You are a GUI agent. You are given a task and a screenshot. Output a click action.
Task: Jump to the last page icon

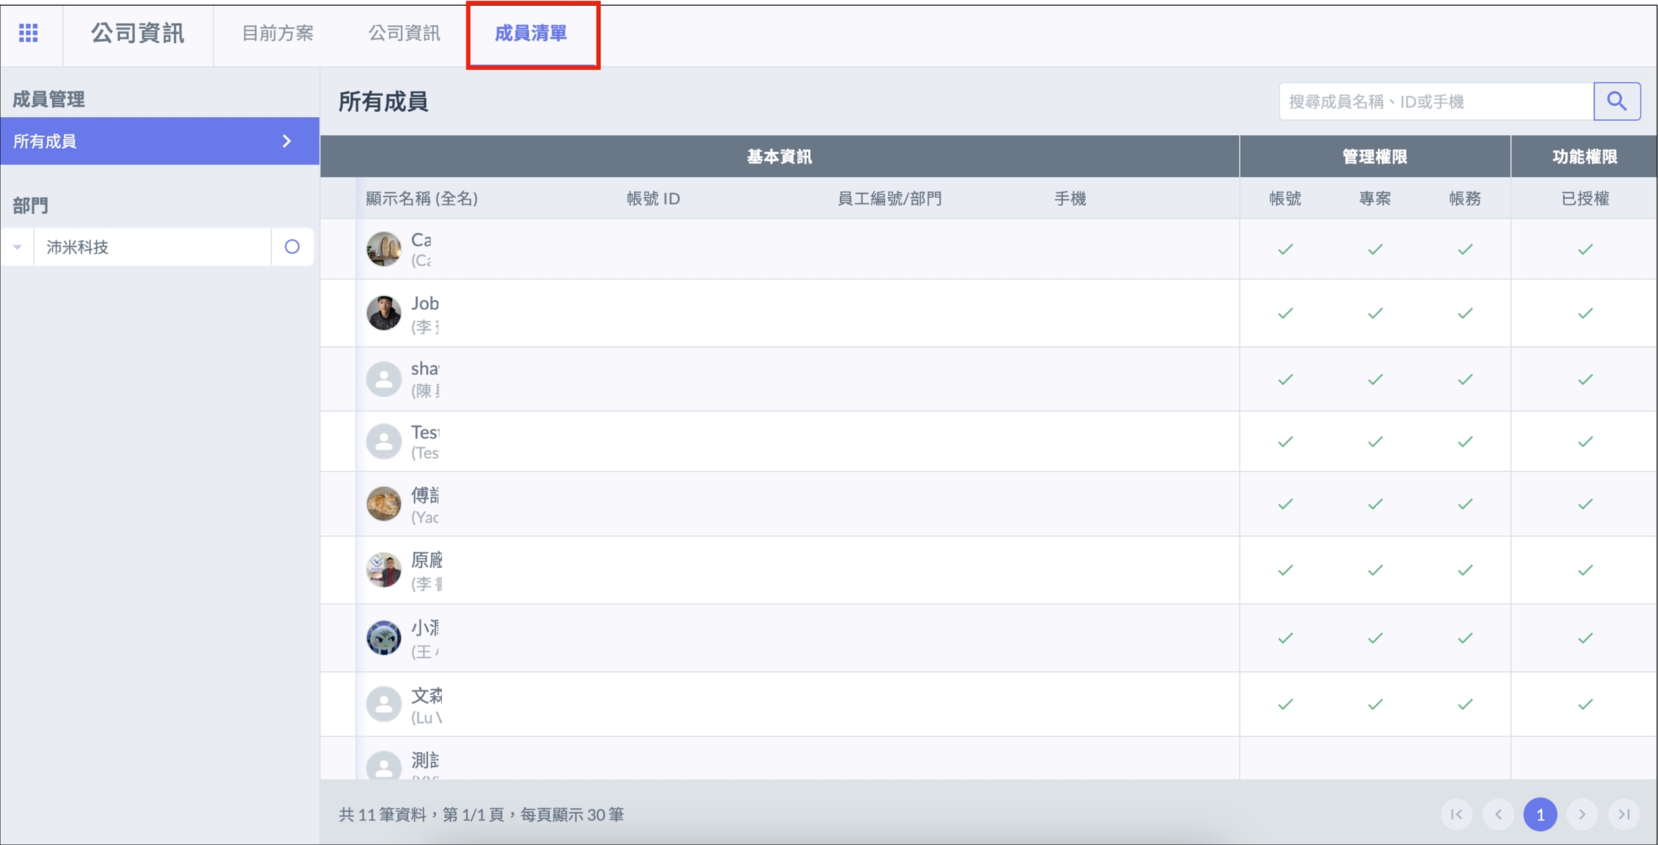1623,814
